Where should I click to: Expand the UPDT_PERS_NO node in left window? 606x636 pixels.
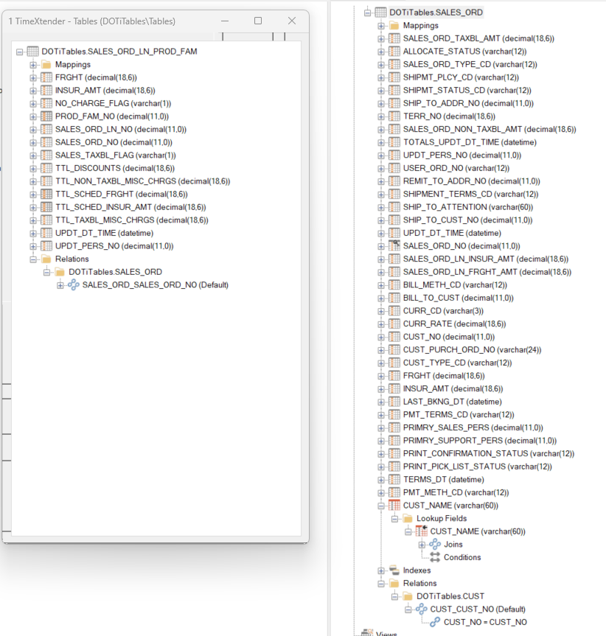[x=33, y=246]
